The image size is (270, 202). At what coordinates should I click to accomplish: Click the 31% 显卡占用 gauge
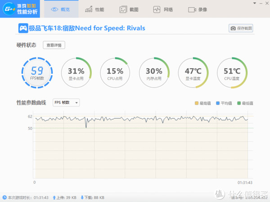(76, 73)
